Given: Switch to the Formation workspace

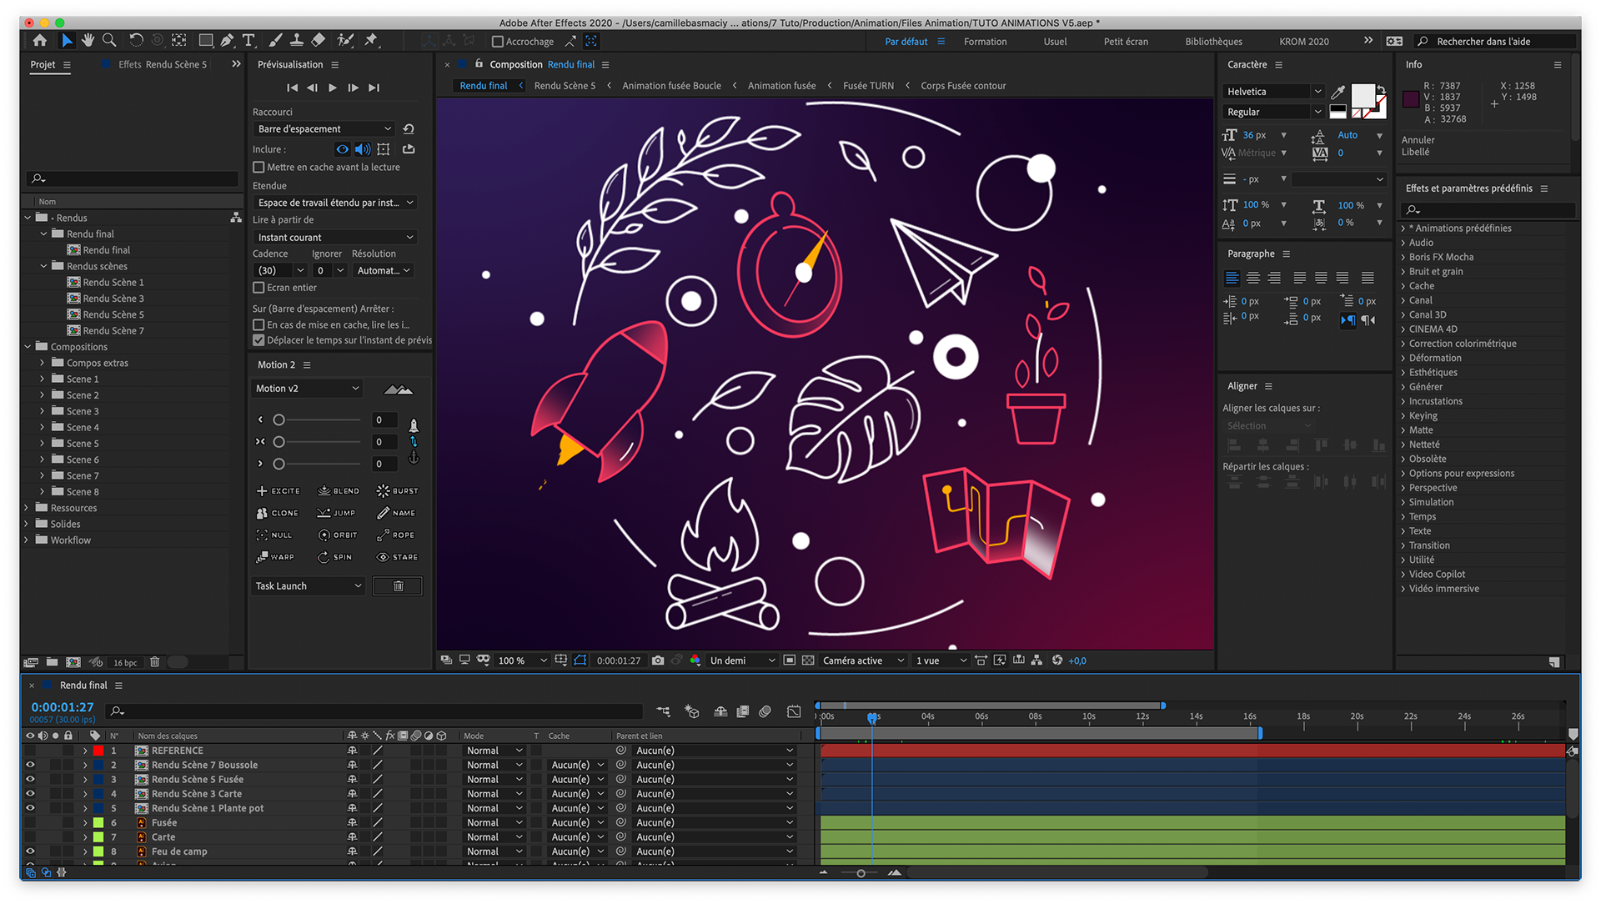Looking at the screenshot, I should 985,42.
